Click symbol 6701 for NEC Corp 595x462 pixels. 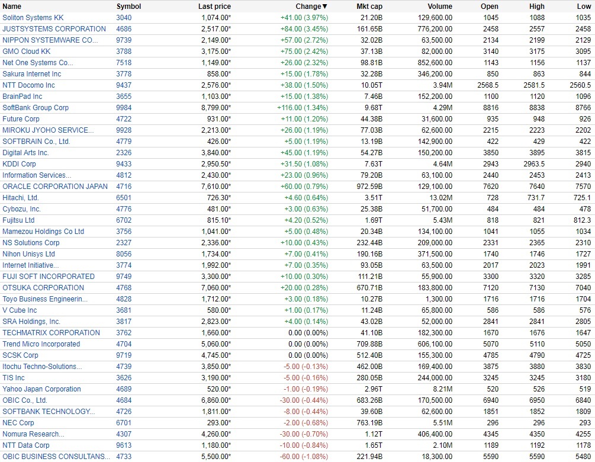pos(124,423)
